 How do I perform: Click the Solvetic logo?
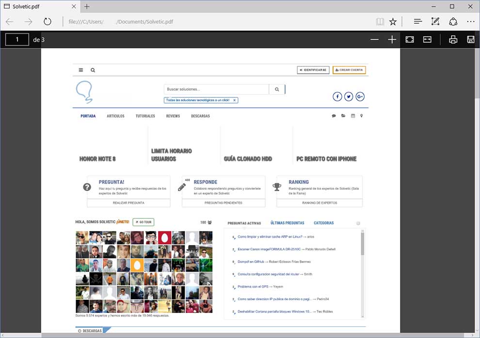84,92
